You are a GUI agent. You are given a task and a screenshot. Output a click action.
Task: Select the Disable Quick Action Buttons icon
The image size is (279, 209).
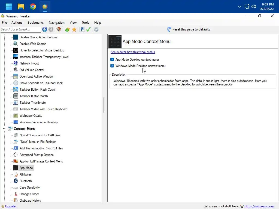[x=16, y=37]
